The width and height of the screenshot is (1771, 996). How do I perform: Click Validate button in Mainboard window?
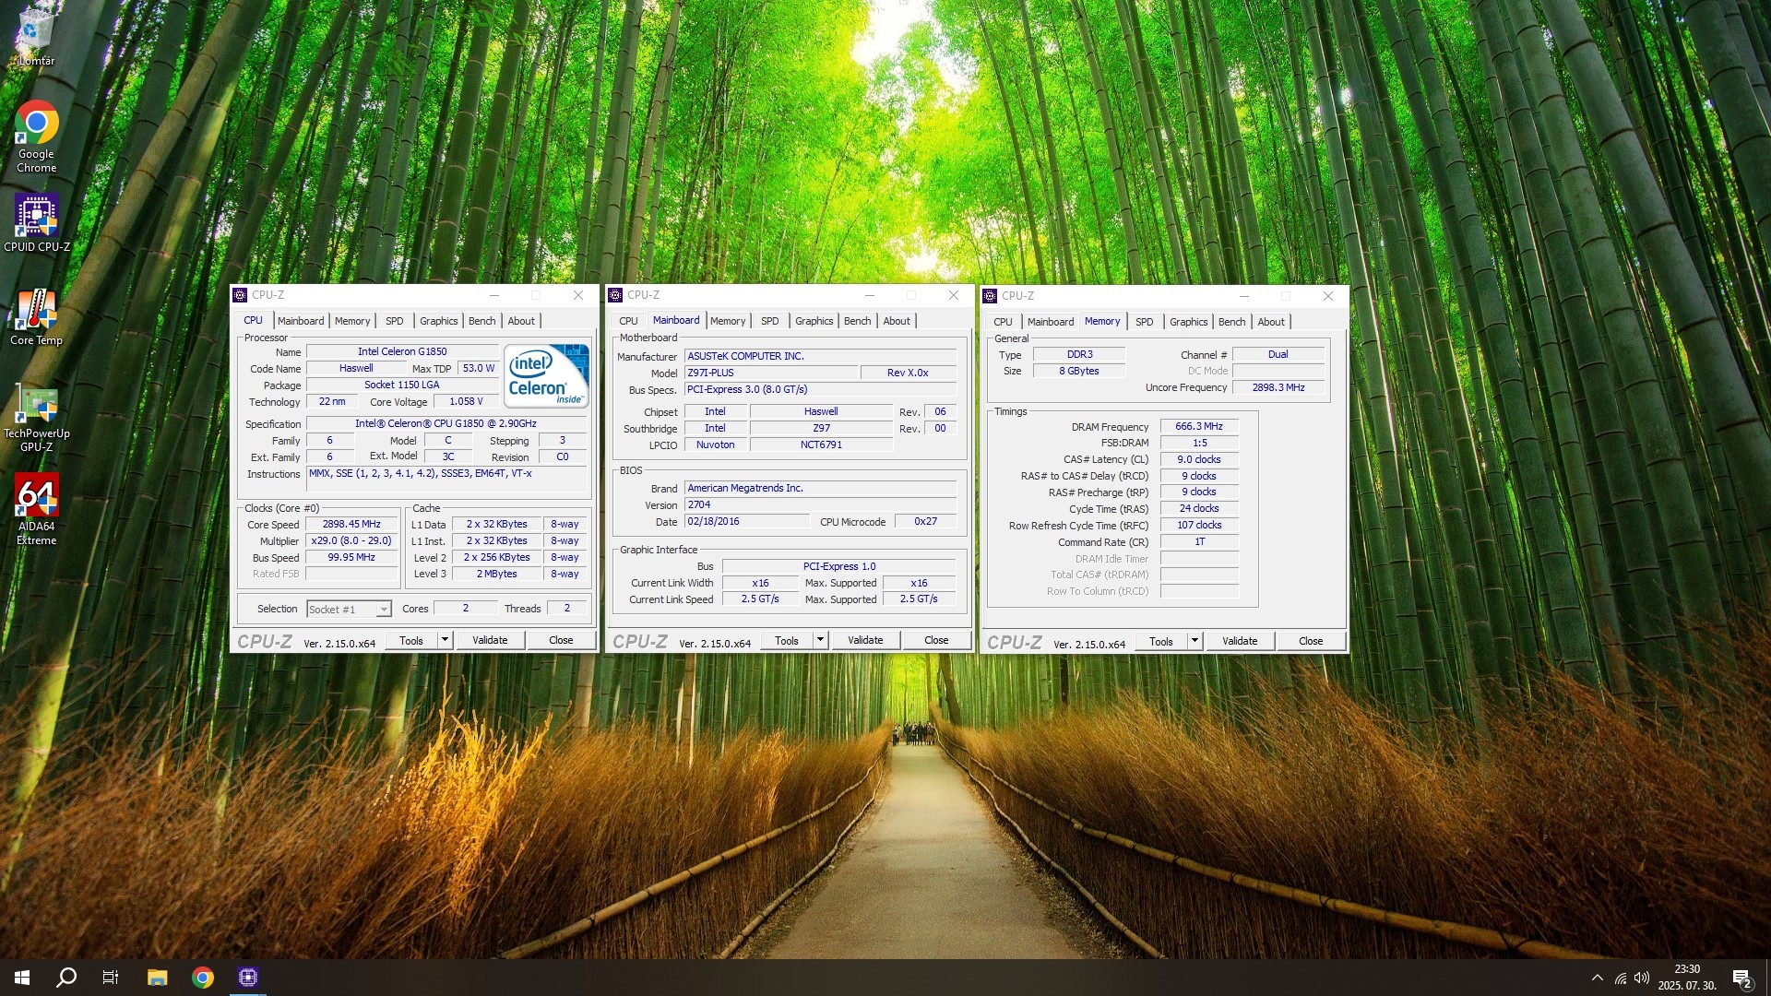coord(865,640)
